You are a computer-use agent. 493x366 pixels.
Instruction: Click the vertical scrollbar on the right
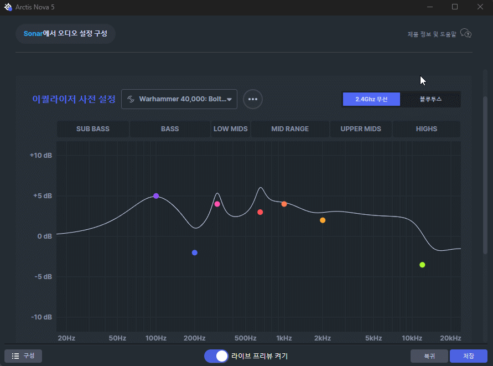coord(486,166)
